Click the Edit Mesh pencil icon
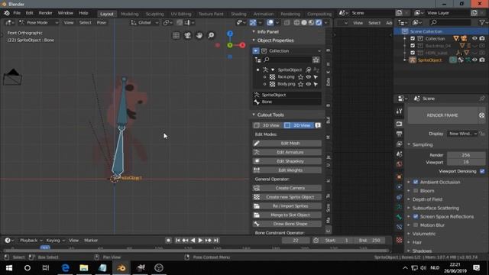The image size is (489, 275). click(257, 143)
